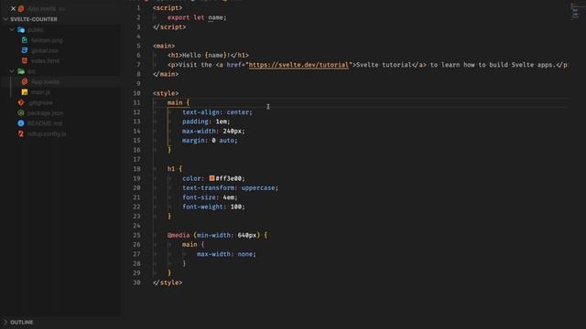This screenshot has width=586, height=329.
Task: Click the '4em' font-size value
Action: click(x=228, y=197)
